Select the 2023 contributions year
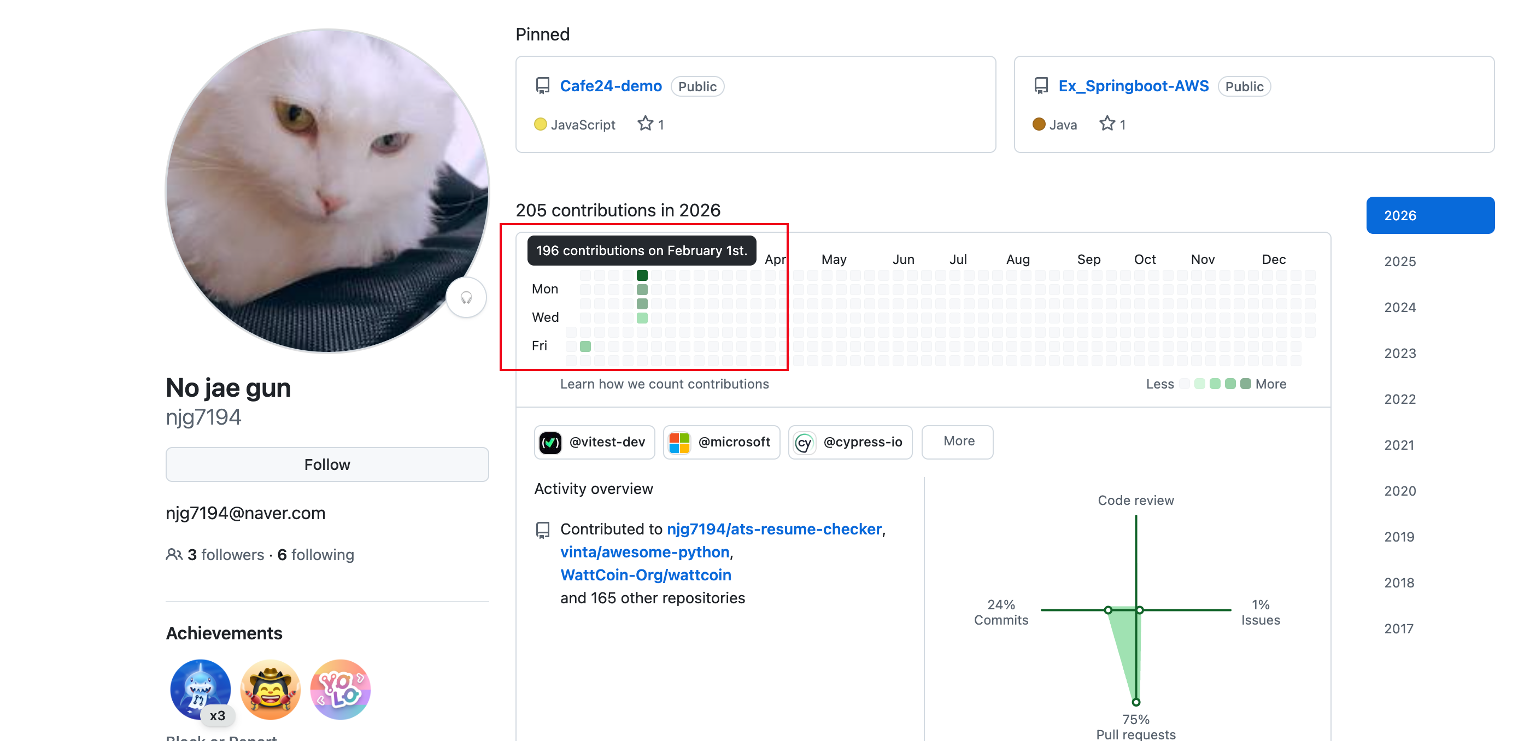1536x741 pixels. 1399,353
